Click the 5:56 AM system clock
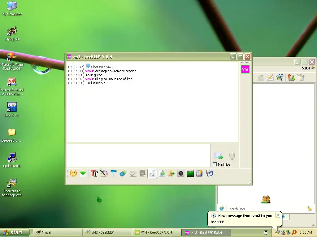Viewport: 317px width, 237px height. (306, 232)
